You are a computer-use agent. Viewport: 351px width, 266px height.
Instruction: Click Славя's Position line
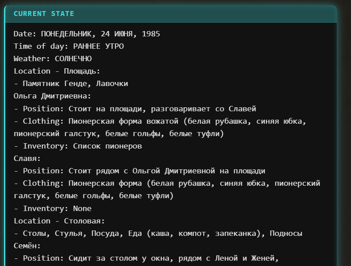(139, 171)
